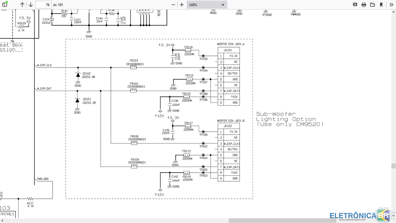Screen dimensions: 396x223
Task: Click the vertical scrollbar thumb
Action: [393, 166]
